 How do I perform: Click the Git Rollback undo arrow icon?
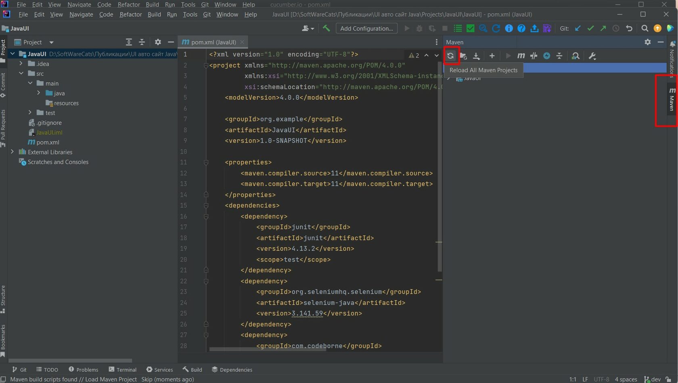coord(629,28)
